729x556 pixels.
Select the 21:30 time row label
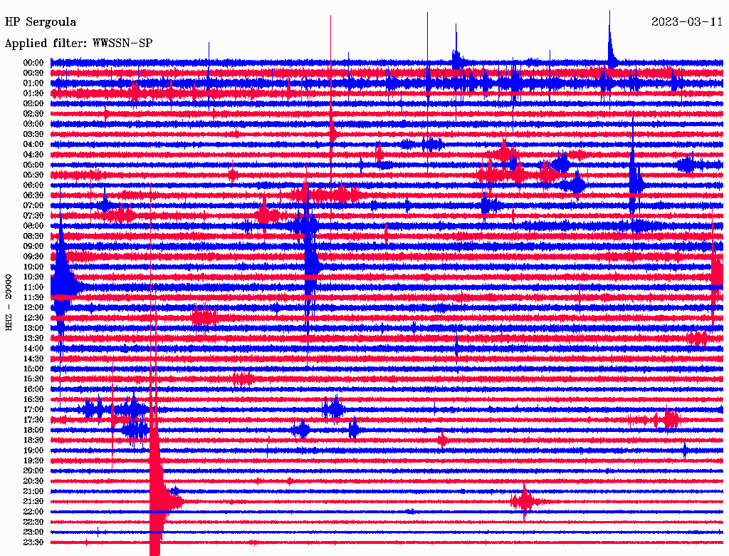pos(33,502)
